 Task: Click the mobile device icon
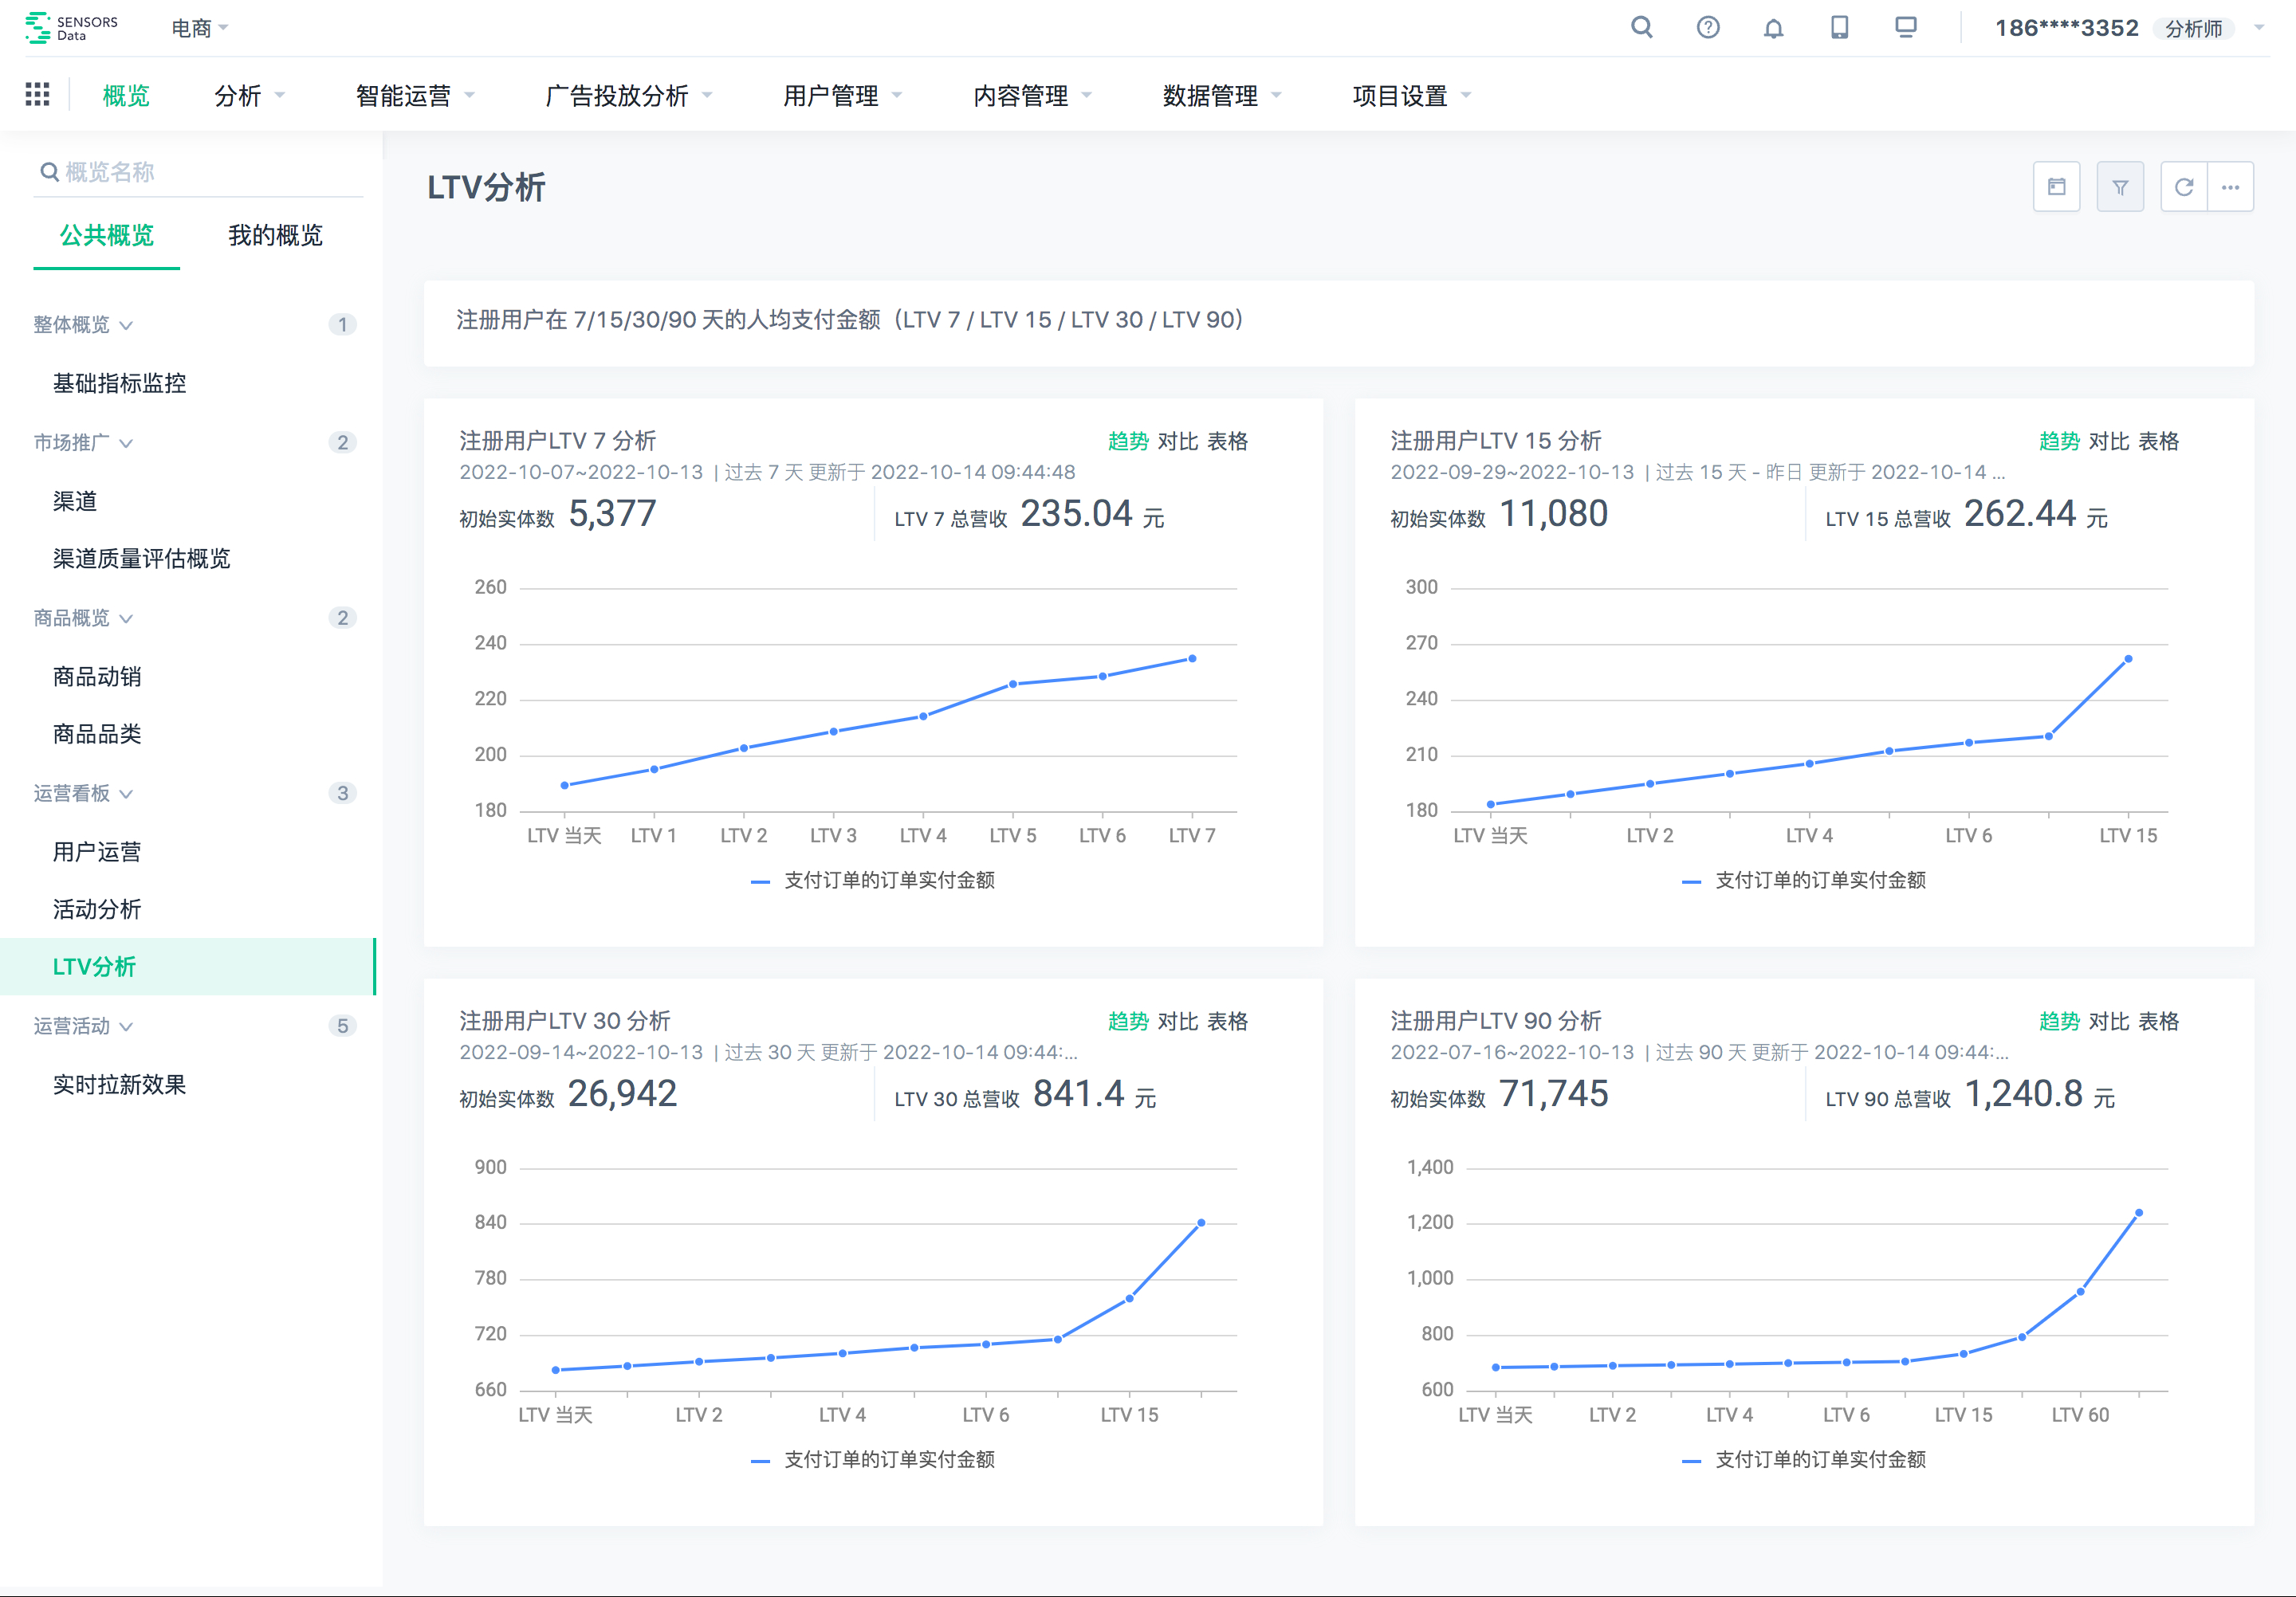[1839, 27]
